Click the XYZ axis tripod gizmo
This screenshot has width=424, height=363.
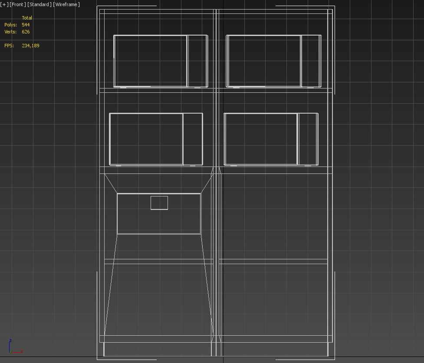[16, 346]
